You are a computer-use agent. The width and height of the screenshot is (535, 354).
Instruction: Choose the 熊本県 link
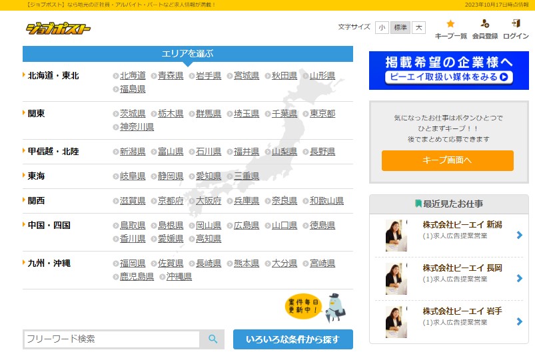247,263
